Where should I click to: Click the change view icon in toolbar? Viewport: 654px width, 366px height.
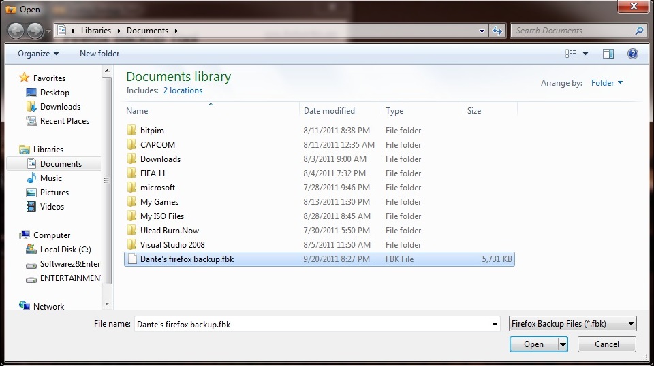click(571, 54)
